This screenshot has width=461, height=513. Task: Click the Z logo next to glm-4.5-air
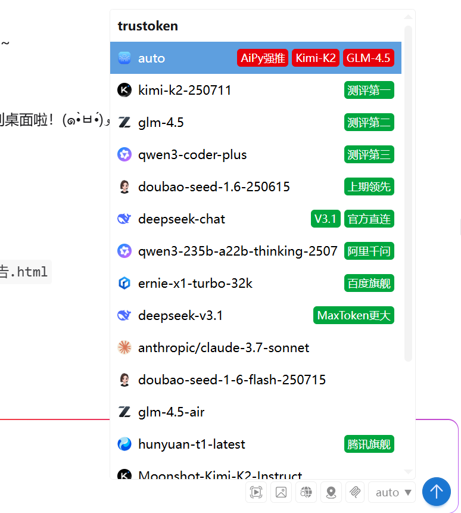tap(124, 412)
